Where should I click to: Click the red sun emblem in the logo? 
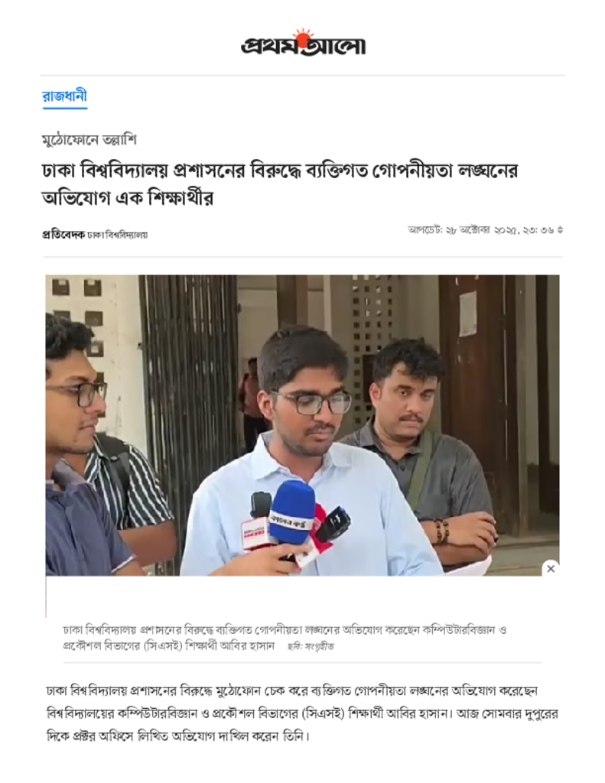coord(302,37)
